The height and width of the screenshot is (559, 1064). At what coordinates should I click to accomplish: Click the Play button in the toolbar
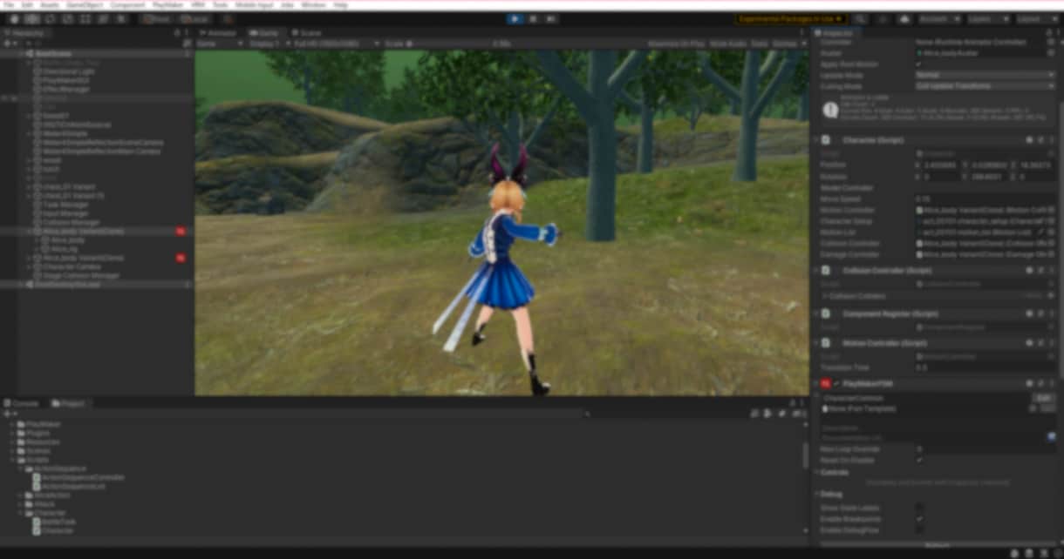[515, 18]
